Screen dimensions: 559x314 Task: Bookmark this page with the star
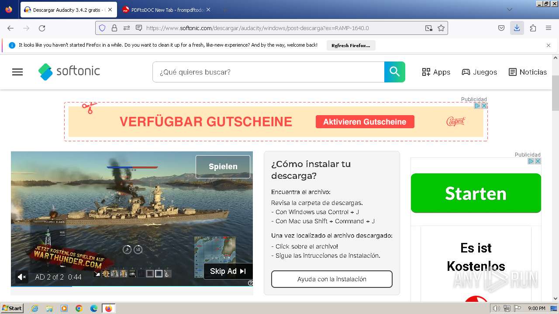pos(441,28)
